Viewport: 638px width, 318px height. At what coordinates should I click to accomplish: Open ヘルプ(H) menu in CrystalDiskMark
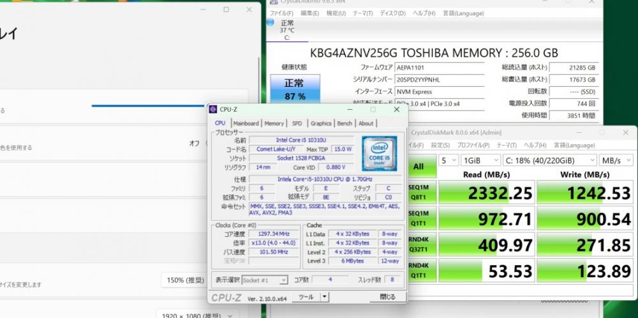(x=535, y=145)
